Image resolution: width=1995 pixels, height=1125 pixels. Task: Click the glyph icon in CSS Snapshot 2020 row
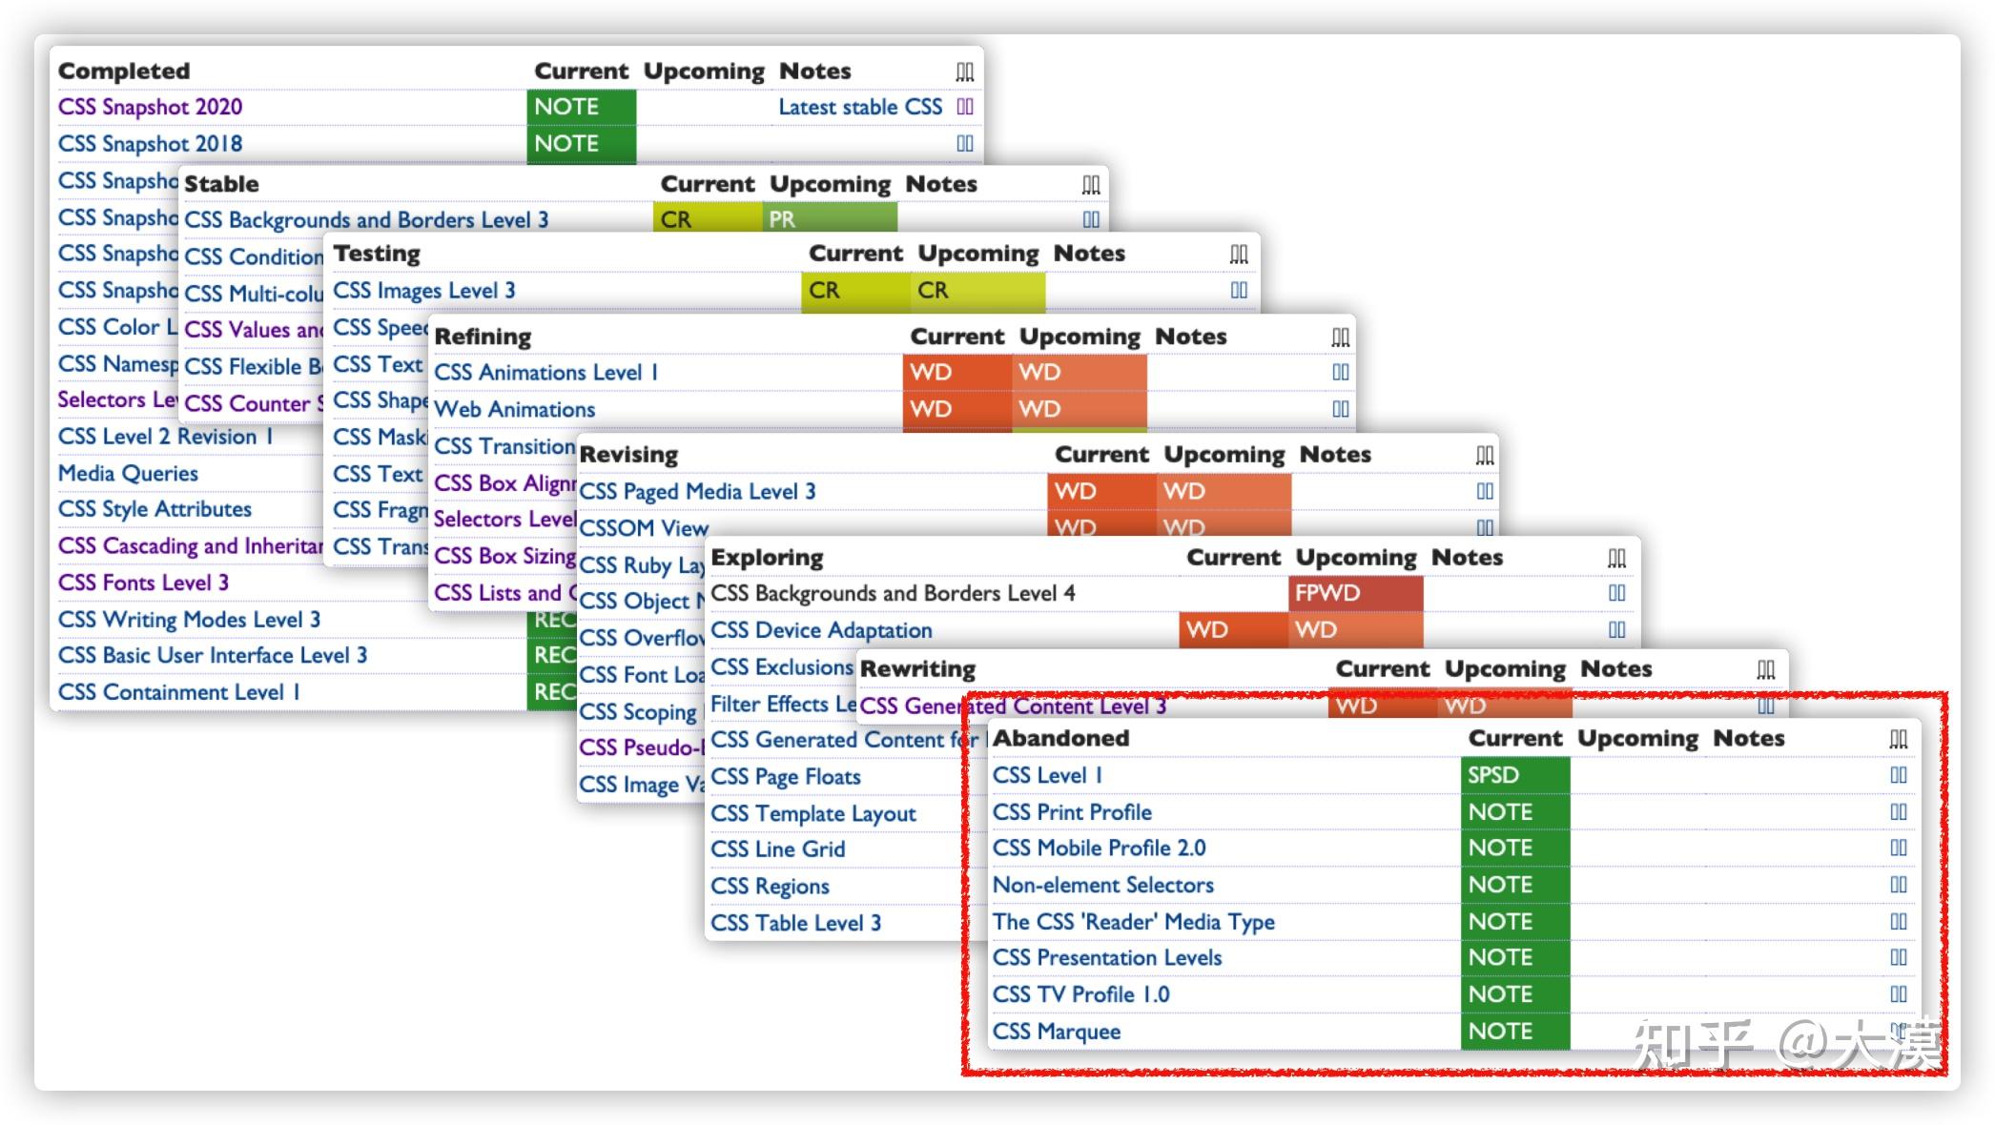(x=965, y=107)
